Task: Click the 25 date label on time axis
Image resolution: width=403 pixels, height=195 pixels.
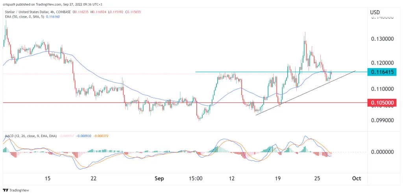Action: tap(317, 178)
